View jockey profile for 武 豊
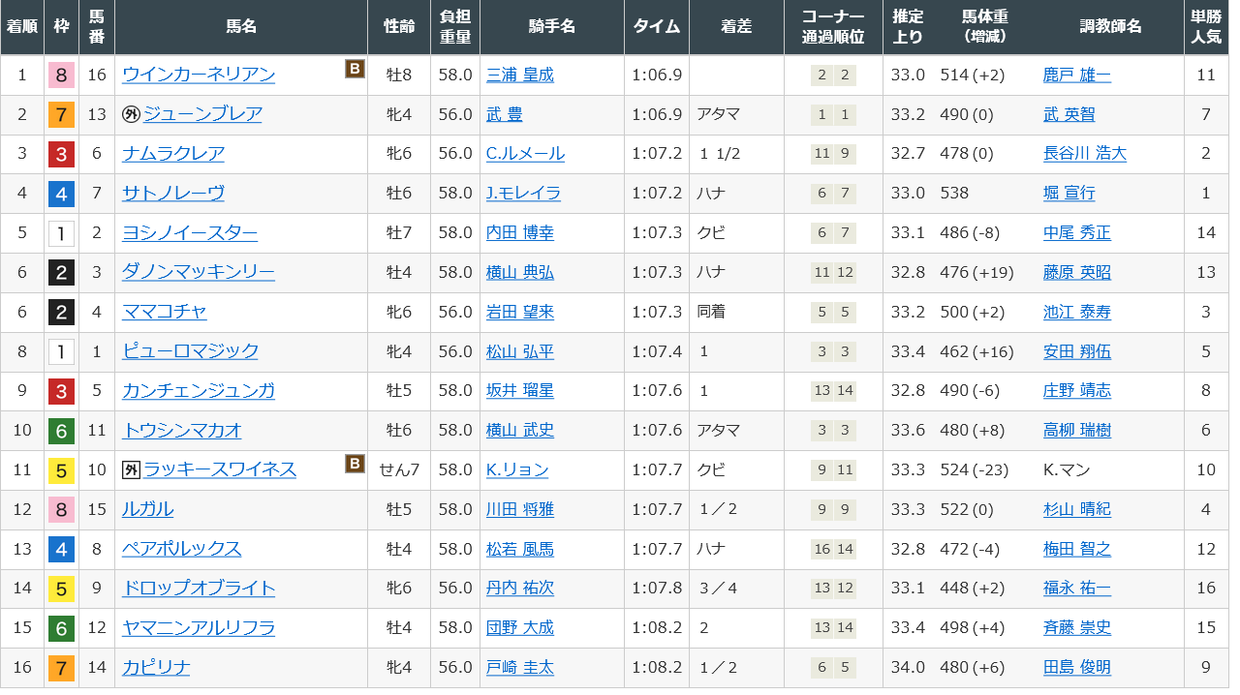1240x695 pixels. (504, 114)
